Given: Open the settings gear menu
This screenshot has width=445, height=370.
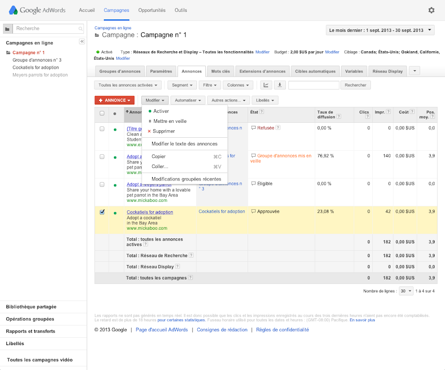Looking at the screenshot, I should (431, 10).
